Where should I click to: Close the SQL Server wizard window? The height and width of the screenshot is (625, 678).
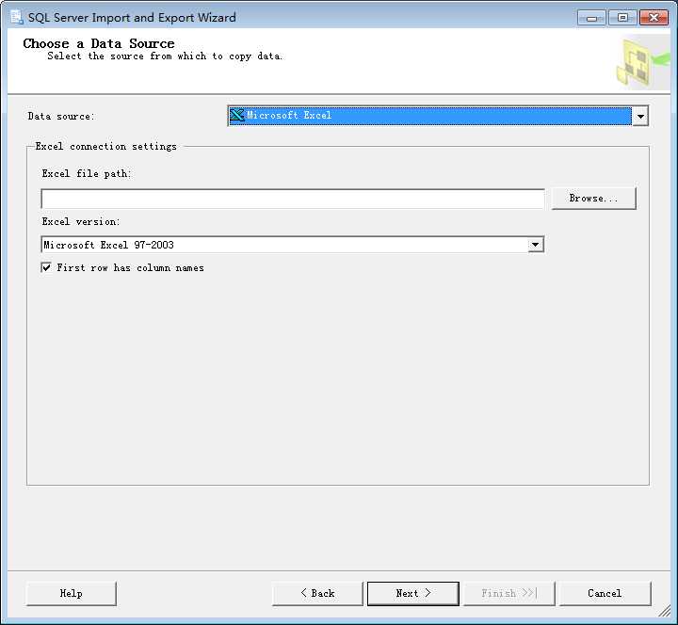(654, 18)
